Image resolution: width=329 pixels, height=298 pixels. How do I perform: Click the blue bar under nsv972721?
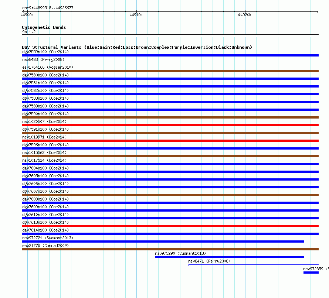point(163,242)
